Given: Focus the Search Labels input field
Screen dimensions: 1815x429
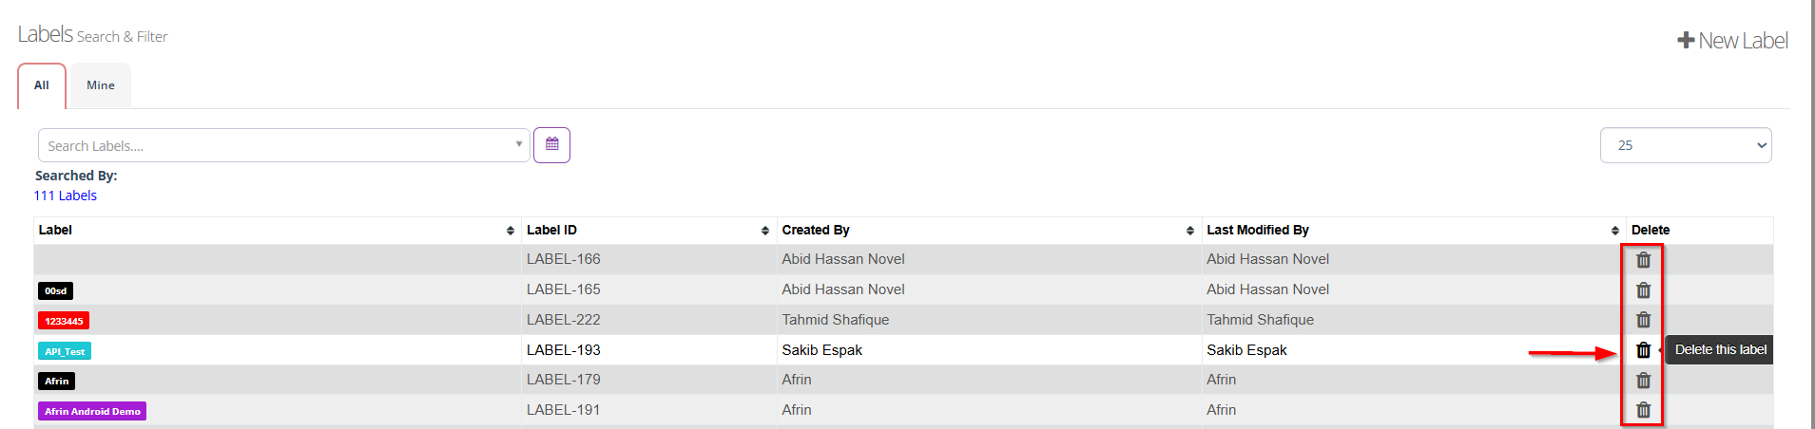Looking at the screenshot, I should [276, 146].
